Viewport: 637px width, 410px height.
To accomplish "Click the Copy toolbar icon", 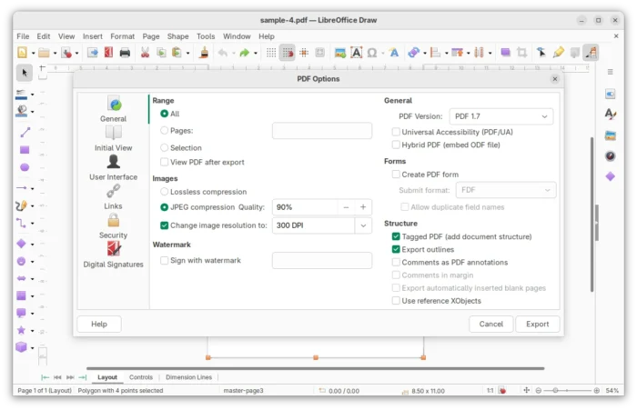I will click(161, 53).
